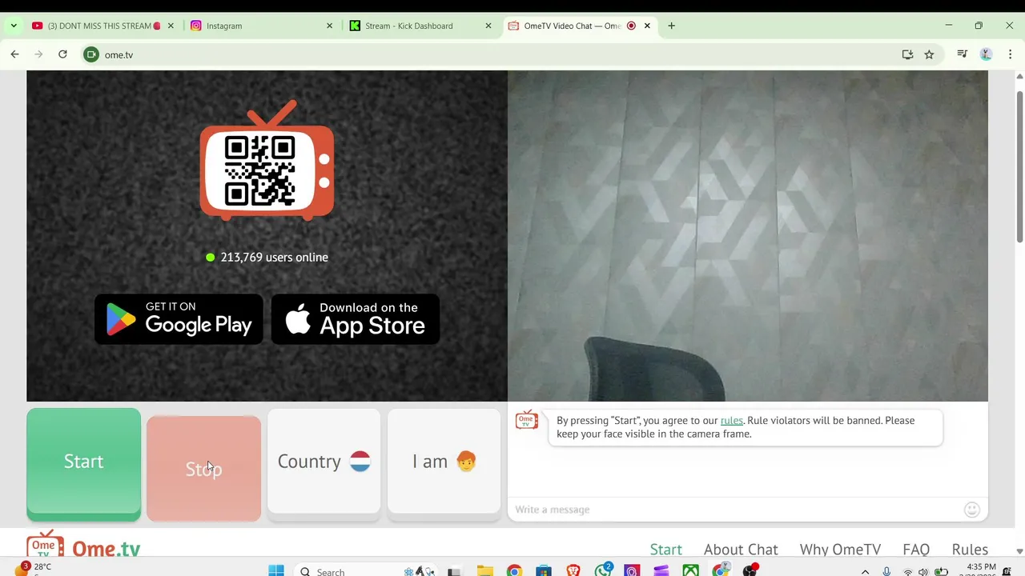
Task: Click the microphone tray icon
Action: point(886,571)
